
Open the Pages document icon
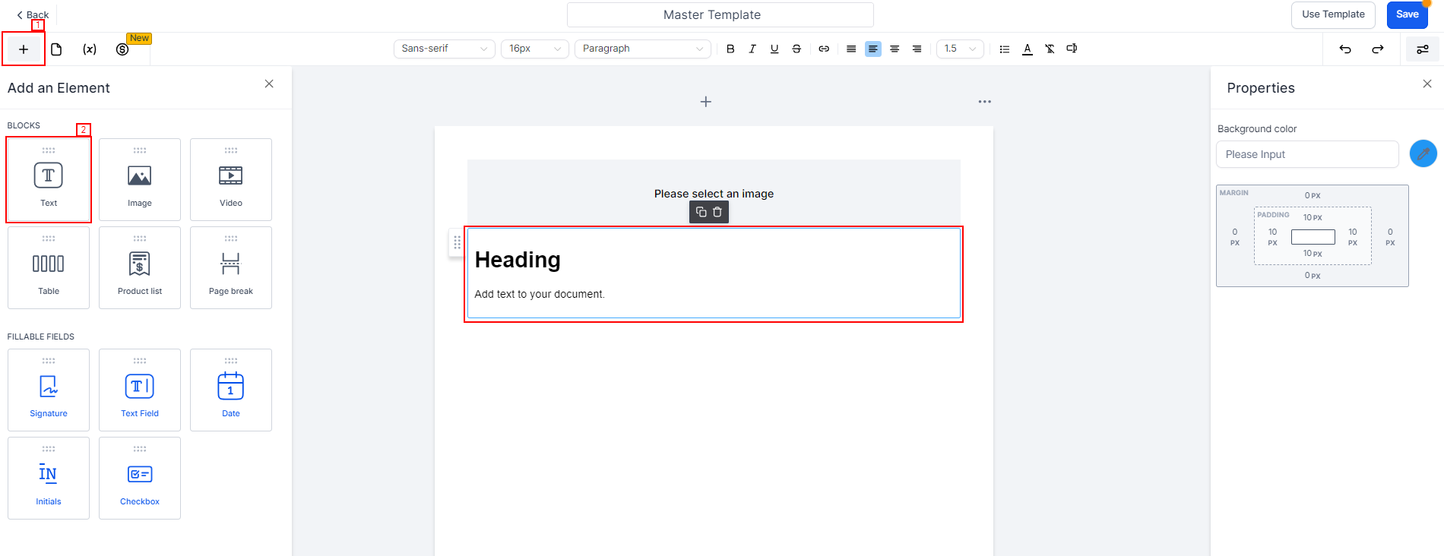[x=56, y=49]
